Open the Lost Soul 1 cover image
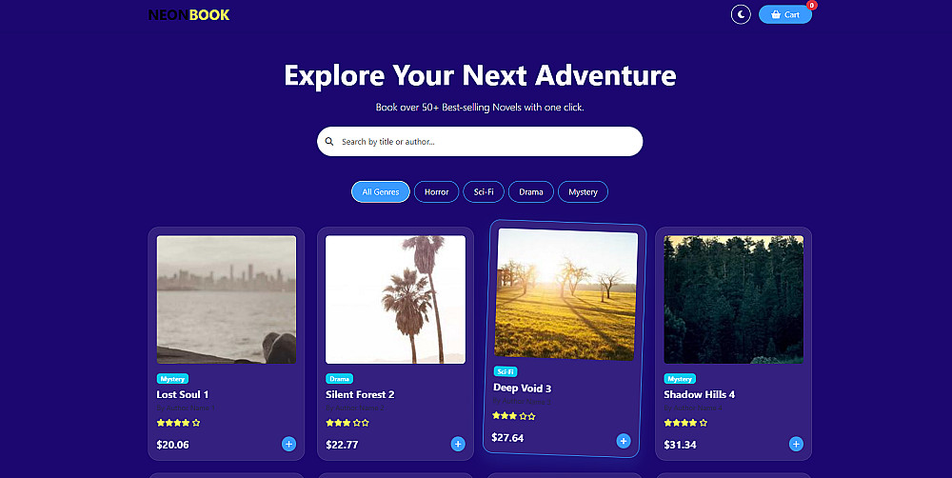Screen dimensions: 952x478 [x=227, y=300]
